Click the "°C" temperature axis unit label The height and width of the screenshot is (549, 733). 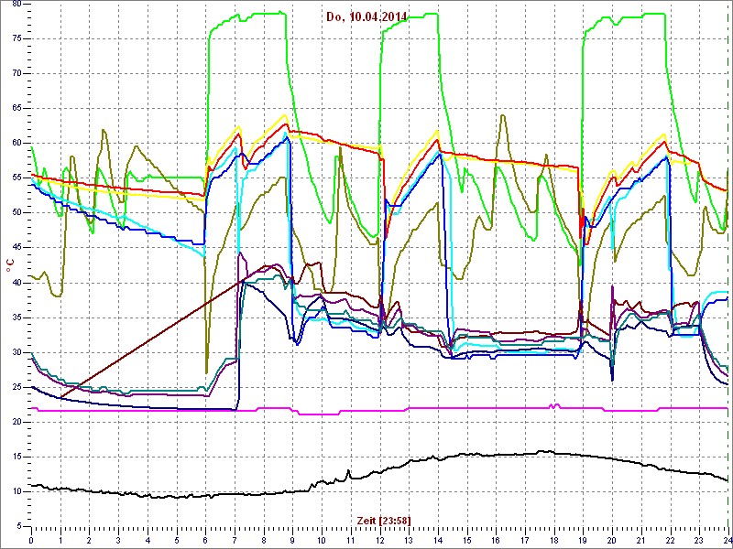[9, 266]
